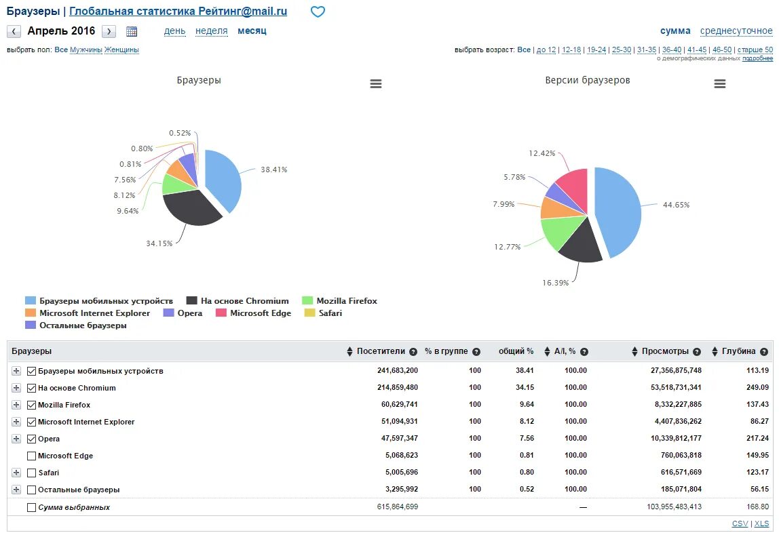Sort table by Глубина arrows
Screen dimensions: 779x535
coord(715,351)
